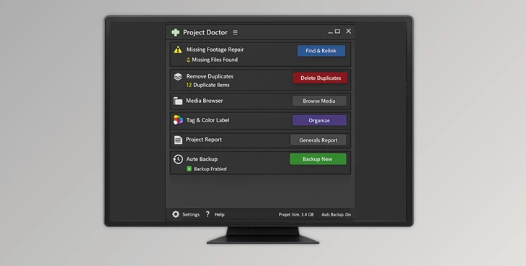Toggle the green Backup Frabled indicator
526x266 pixels.
tap(189, 169)
